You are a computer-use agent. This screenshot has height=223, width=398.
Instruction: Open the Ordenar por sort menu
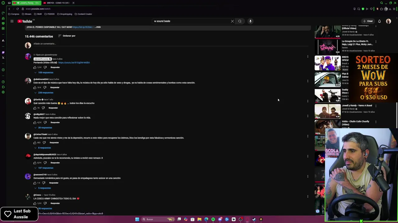pos(67,36)
